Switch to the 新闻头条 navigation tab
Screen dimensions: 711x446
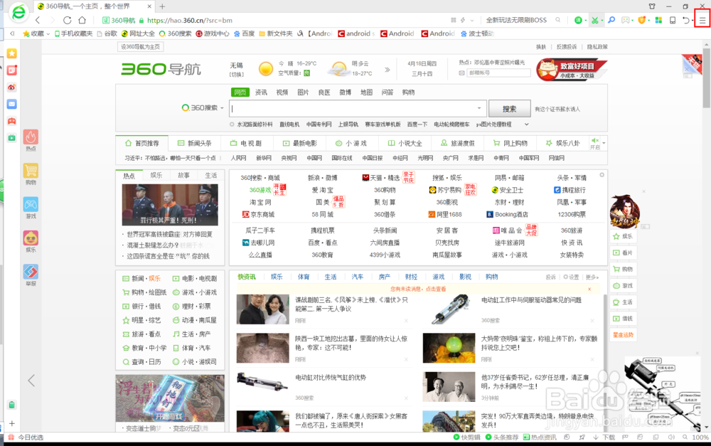(x=195, y=144)
